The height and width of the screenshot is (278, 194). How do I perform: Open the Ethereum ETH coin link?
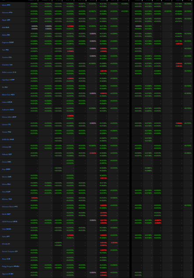pyautogui.click(x=7, y=13)
